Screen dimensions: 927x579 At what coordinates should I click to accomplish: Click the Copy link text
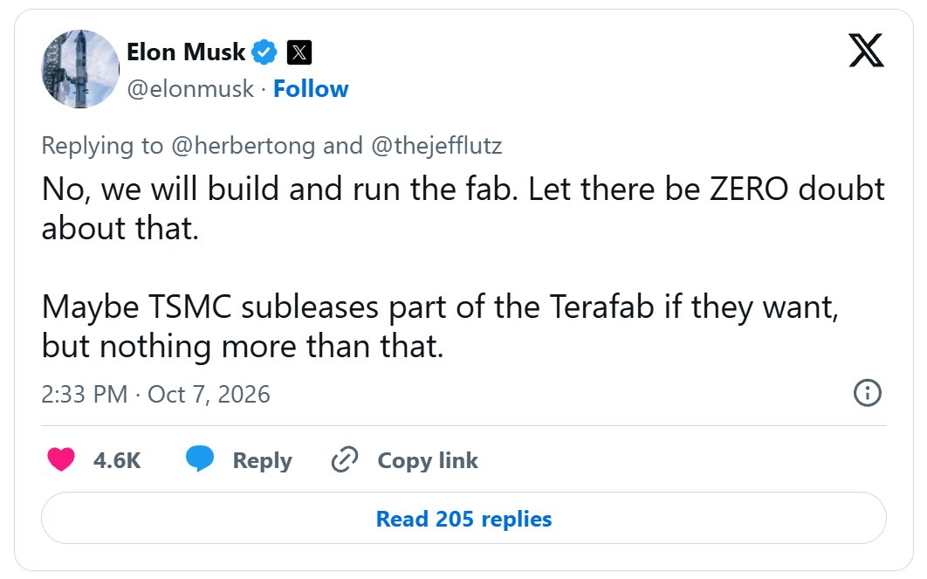428,461
